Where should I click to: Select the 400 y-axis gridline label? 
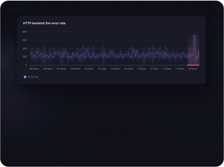25,49
